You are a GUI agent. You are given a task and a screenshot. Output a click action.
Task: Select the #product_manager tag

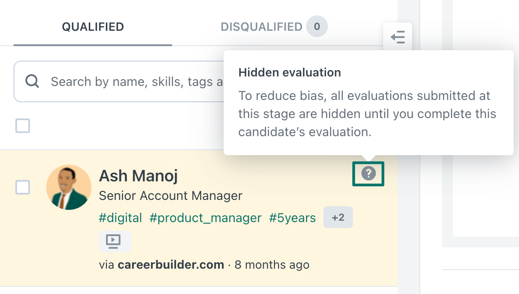tap(205, 218)
